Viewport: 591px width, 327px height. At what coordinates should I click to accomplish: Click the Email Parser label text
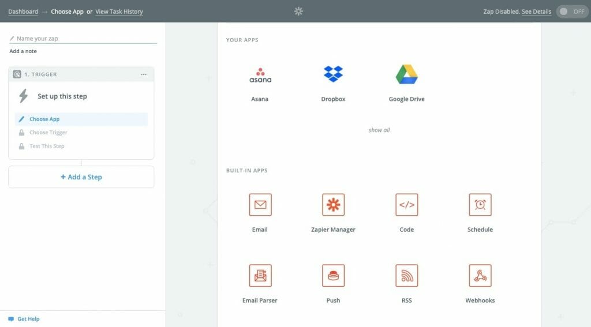pos(260,300)
